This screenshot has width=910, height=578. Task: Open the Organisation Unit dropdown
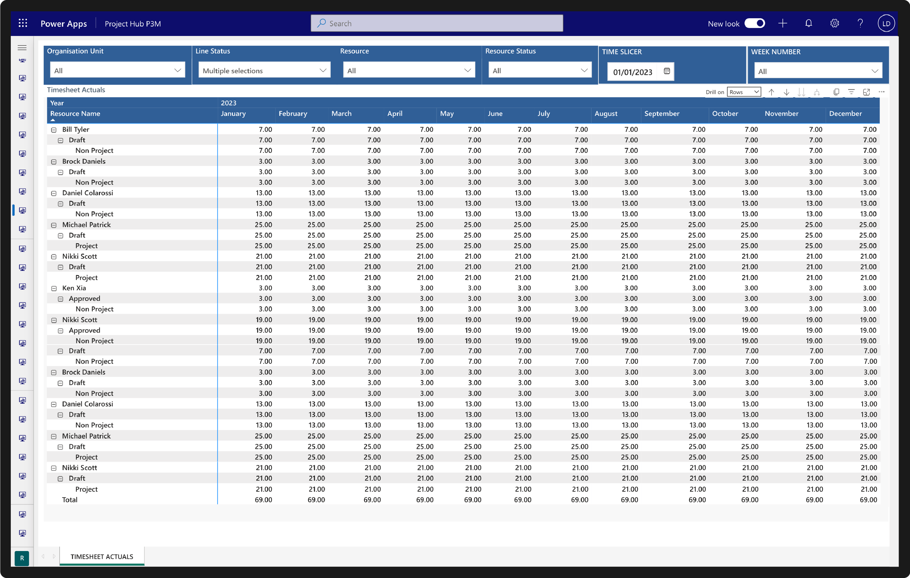[177, 70]
